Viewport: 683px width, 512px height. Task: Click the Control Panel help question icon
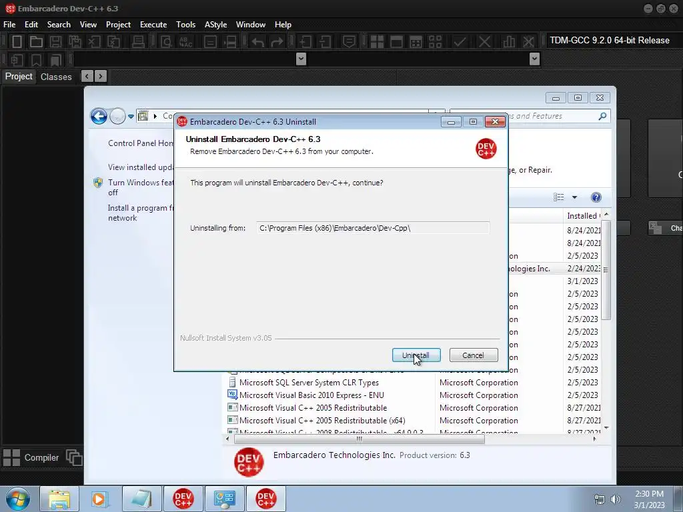(x=596, y=197)
